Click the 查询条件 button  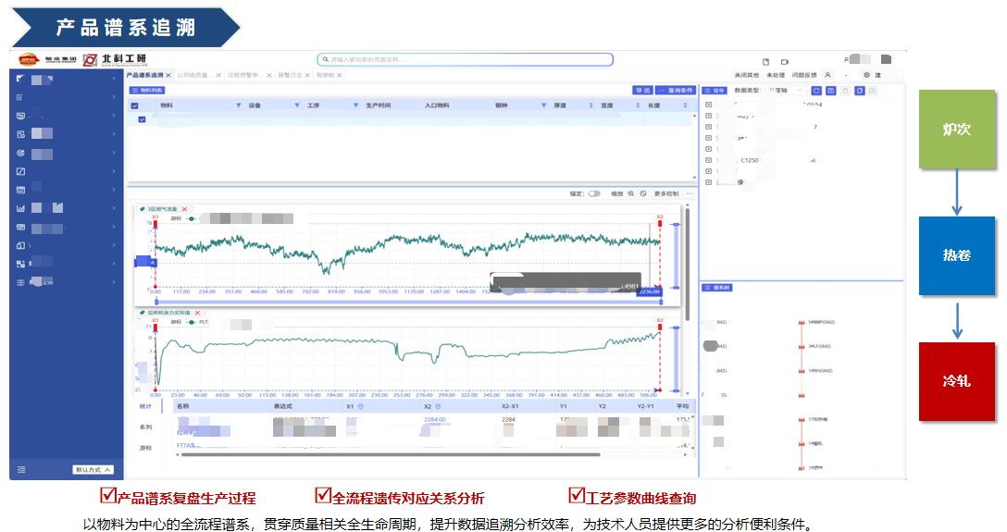pos(675,91)
